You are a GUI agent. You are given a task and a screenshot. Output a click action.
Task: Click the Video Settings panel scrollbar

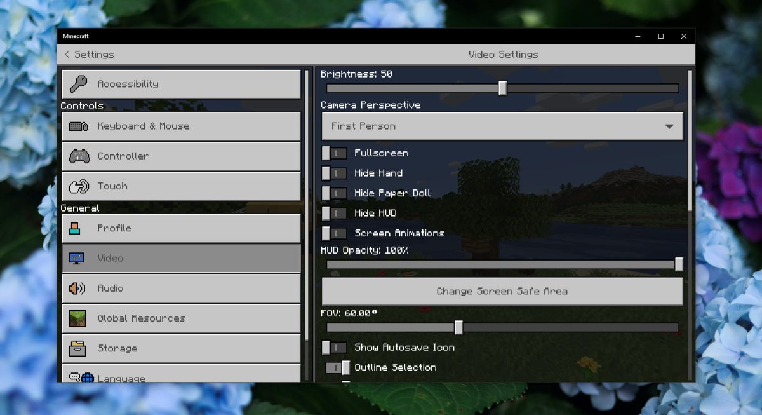click(x=690, y=141)
